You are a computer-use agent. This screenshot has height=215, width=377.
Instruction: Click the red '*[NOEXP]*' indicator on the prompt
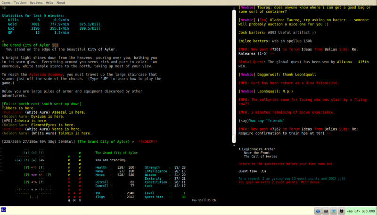148,141
